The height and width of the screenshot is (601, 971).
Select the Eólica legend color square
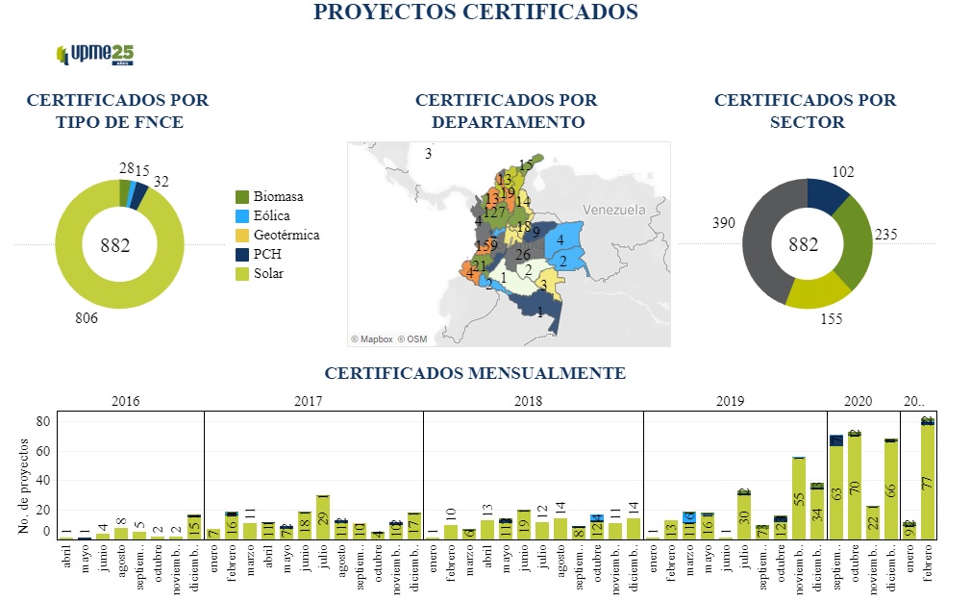tap(241, 216)
